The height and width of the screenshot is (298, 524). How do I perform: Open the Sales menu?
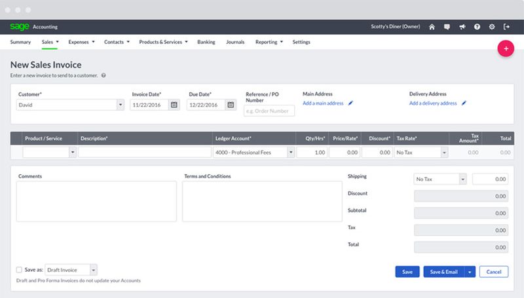[50, 42]
